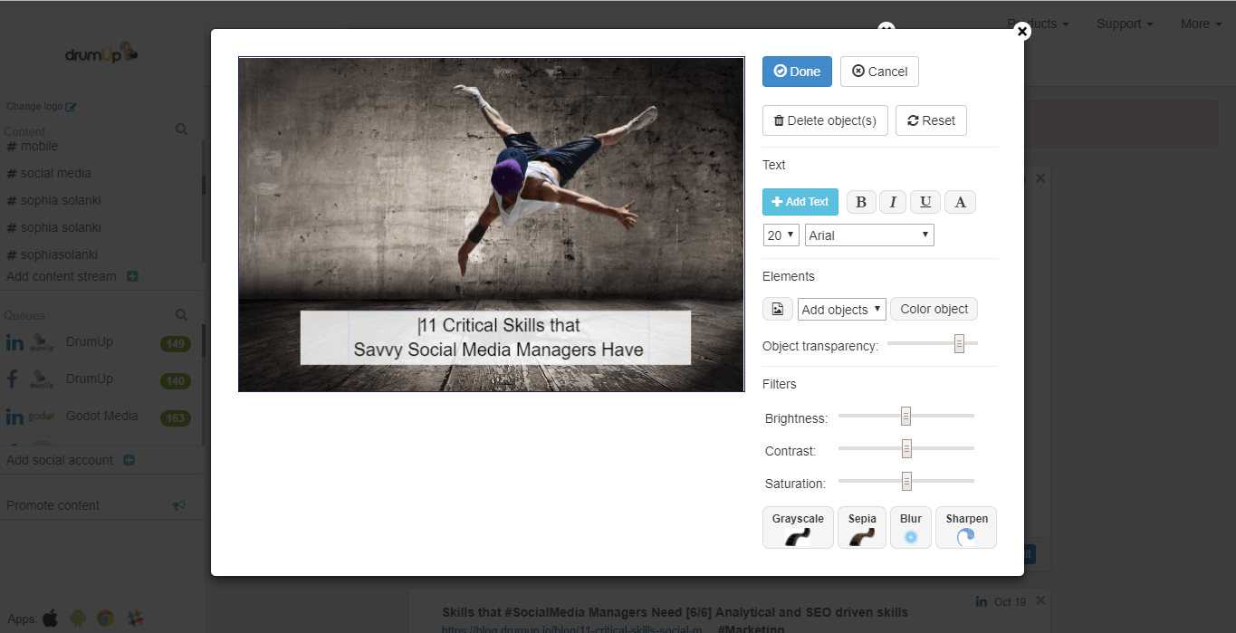The height and width of the screenshot is (633, 1236).
Task: Open the Add objects dropdown
Action: [840, 308]
